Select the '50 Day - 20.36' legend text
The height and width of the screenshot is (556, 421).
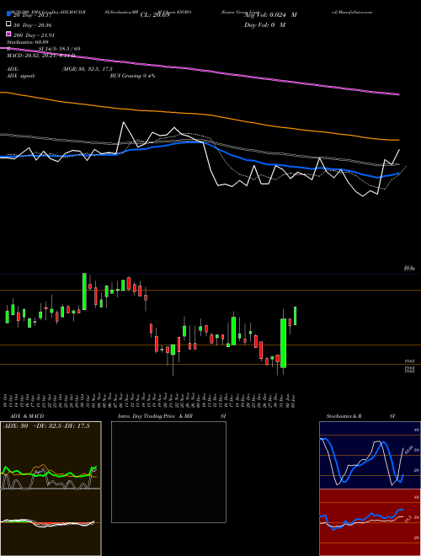coord(32,25)
